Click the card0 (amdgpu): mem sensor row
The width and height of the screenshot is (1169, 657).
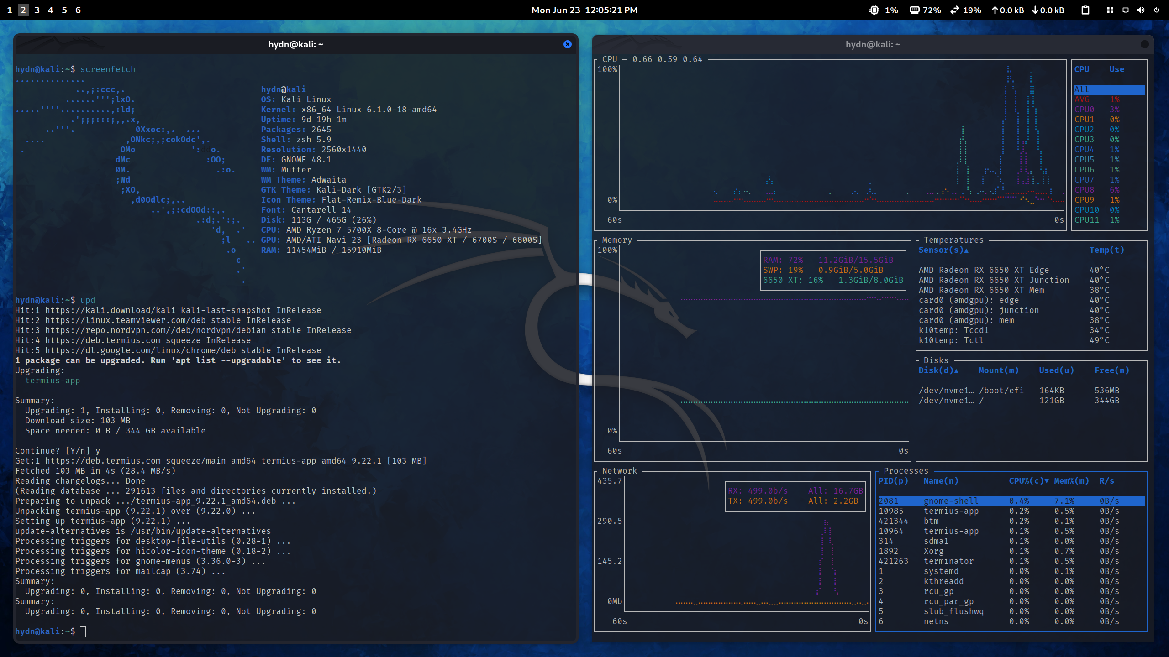tap(1032, 320)
